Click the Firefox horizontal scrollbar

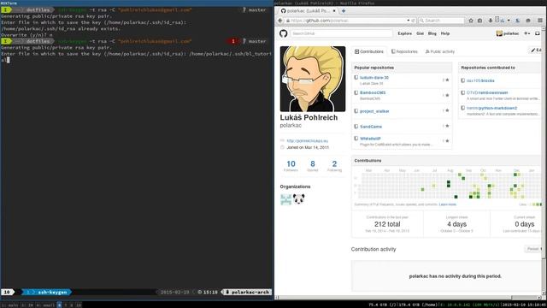pyautogui.click(x=409, y=298)
